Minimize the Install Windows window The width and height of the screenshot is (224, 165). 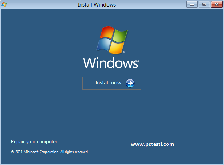click(x=192, y=4)
